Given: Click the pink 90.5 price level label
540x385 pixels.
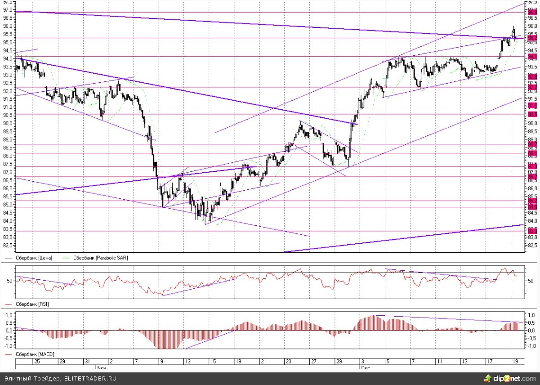Looking at the screenshot, I should click(x=532, y=114).
